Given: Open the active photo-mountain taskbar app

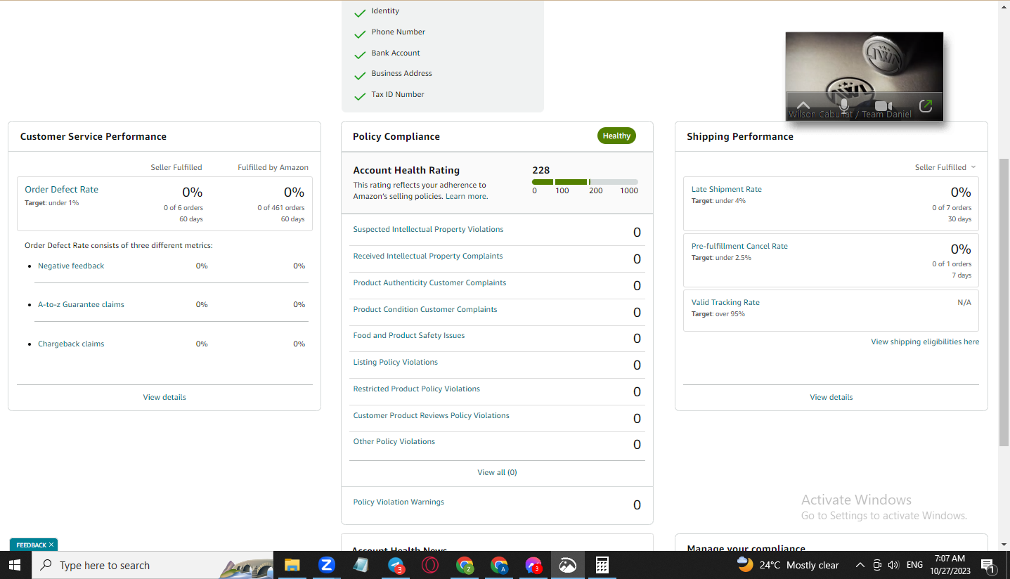Looking at the screenshot, I should (x=567, y=565).
